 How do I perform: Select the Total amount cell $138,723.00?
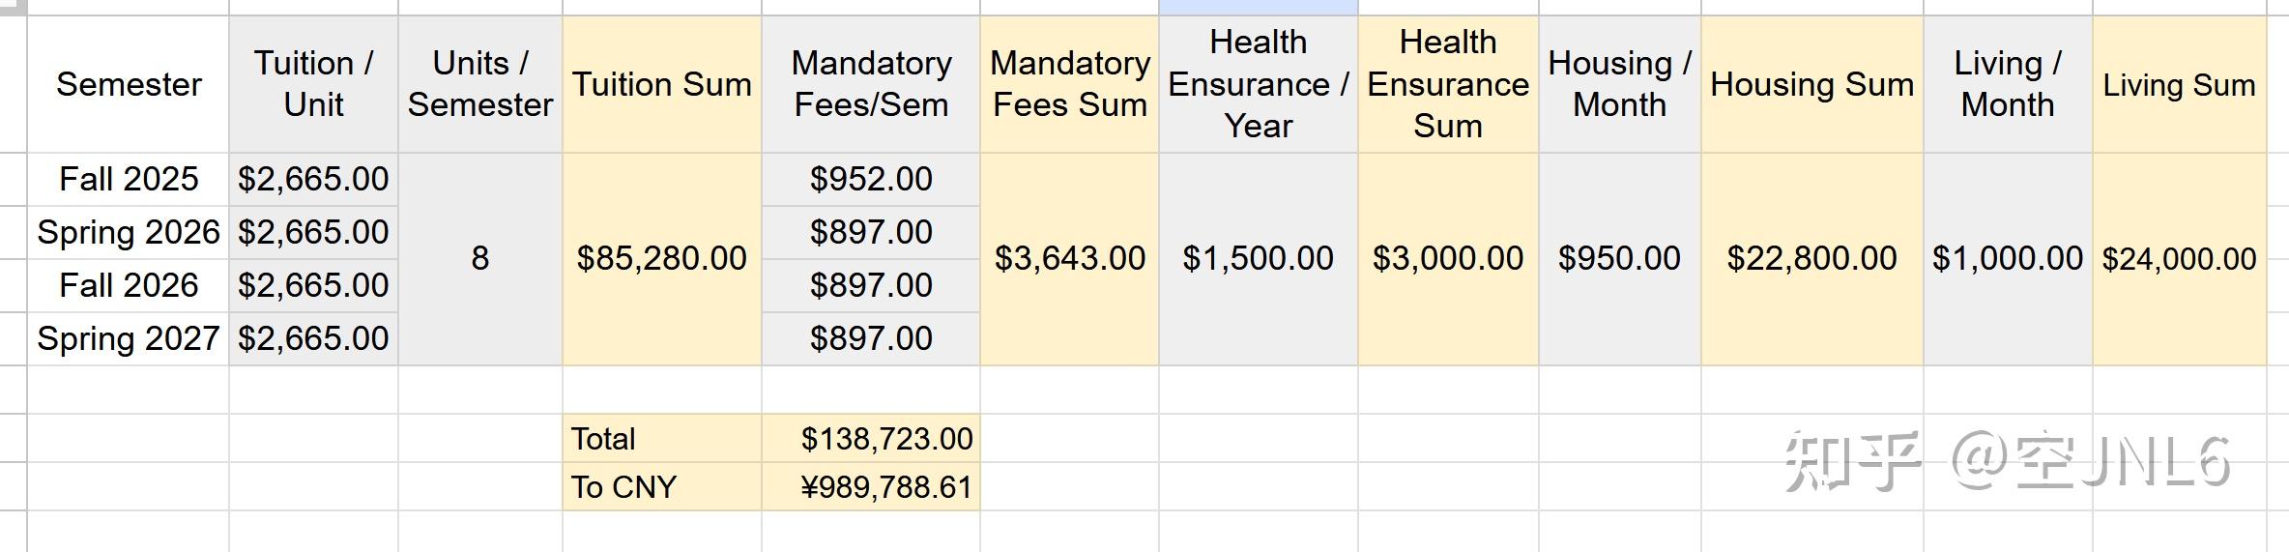click(885, 439)
